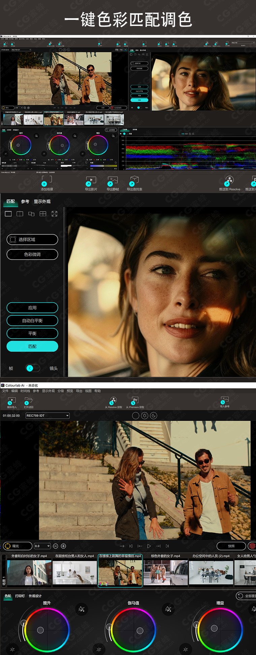Open REC709 output dropdown in small overview window
256x655 pixels.
tap(243, 43)
